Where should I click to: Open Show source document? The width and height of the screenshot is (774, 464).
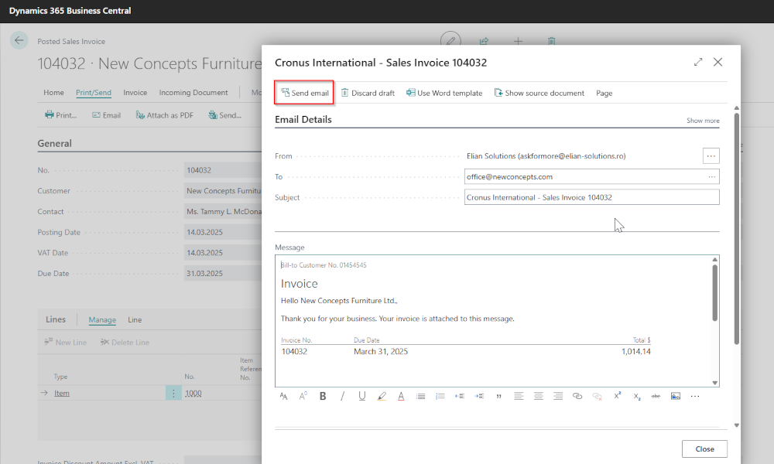coord(539,93)
